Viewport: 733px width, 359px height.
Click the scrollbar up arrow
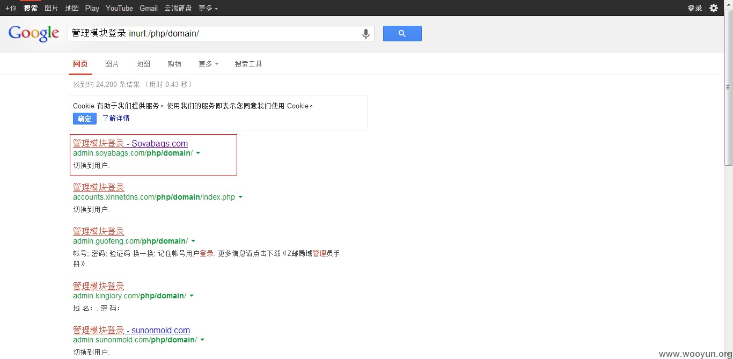[729, 4]
